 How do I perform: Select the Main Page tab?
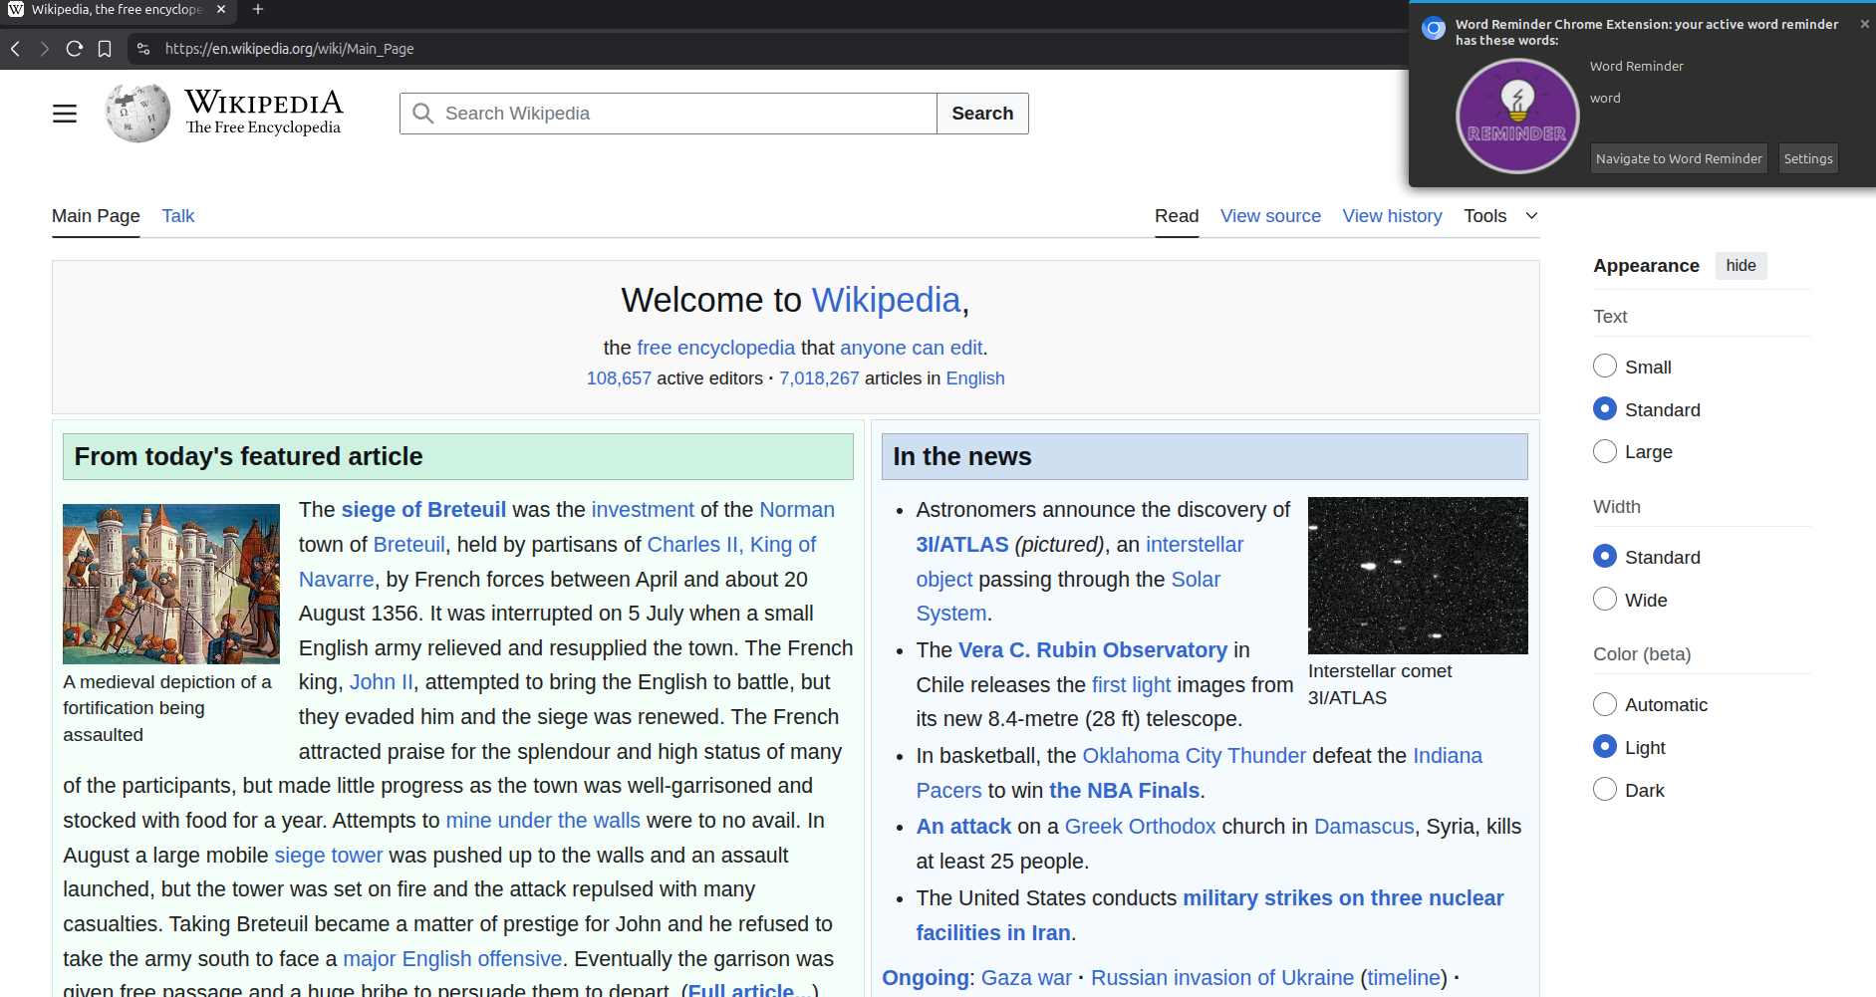[x=96, y=216]
